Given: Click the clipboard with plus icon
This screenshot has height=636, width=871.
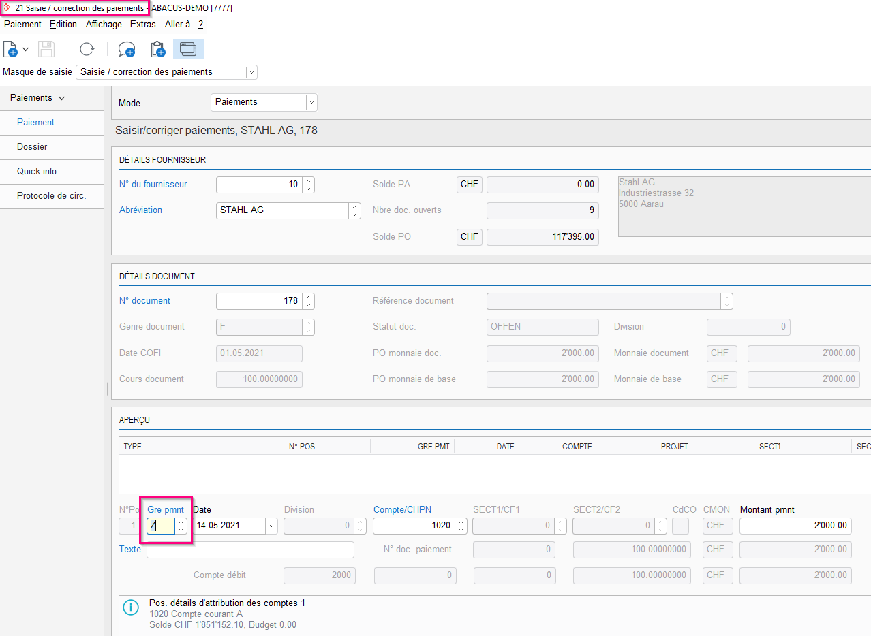Looking at the screenshot, I should (157, 49).
